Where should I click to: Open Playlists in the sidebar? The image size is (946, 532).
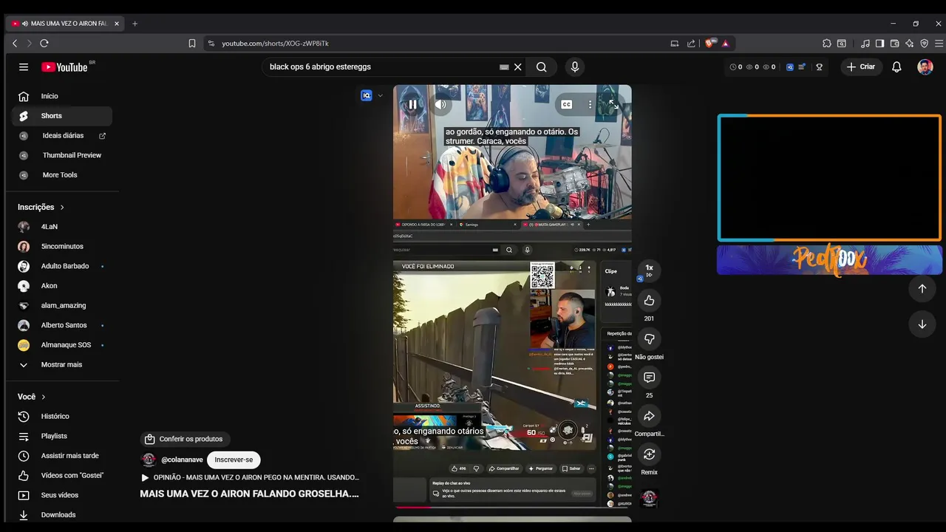pyautogui.click(x=62, y=436)
